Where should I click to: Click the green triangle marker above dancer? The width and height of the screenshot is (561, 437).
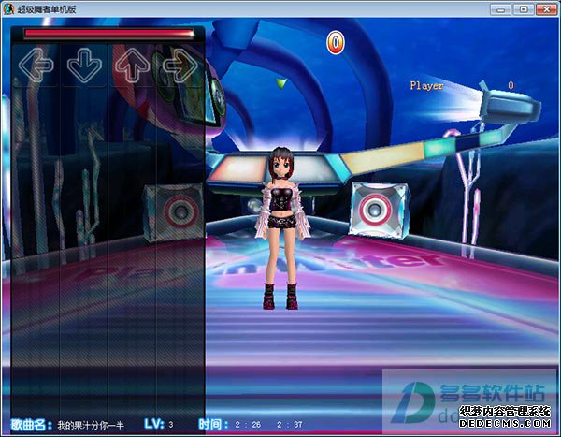[x=281, y=83]
